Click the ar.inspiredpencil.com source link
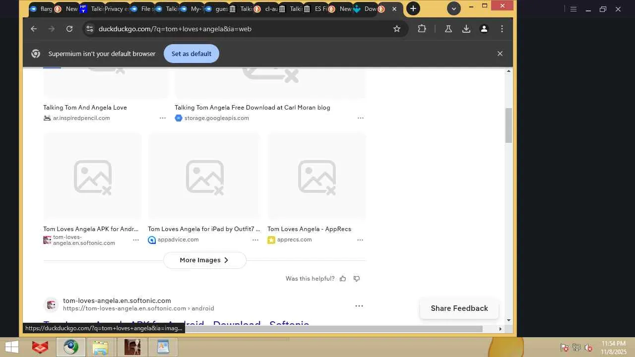 [x=81, y=118]
